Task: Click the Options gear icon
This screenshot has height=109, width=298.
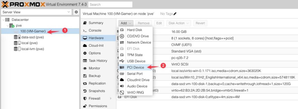Action: click(x=85, y=53)
